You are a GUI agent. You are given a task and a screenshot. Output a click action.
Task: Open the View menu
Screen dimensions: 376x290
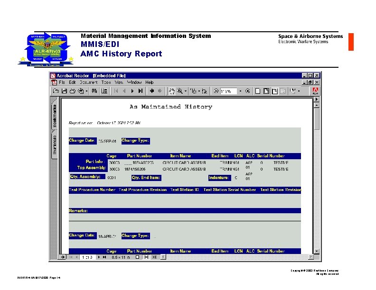pyautogui.click(x=119, y=82)
